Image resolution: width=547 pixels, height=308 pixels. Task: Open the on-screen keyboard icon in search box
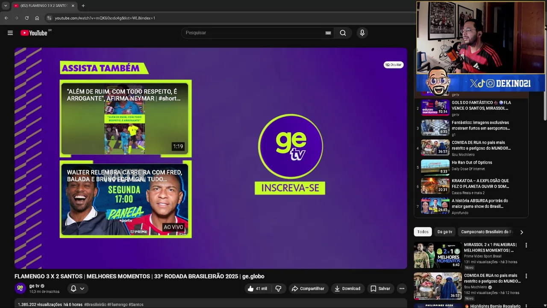328,33
